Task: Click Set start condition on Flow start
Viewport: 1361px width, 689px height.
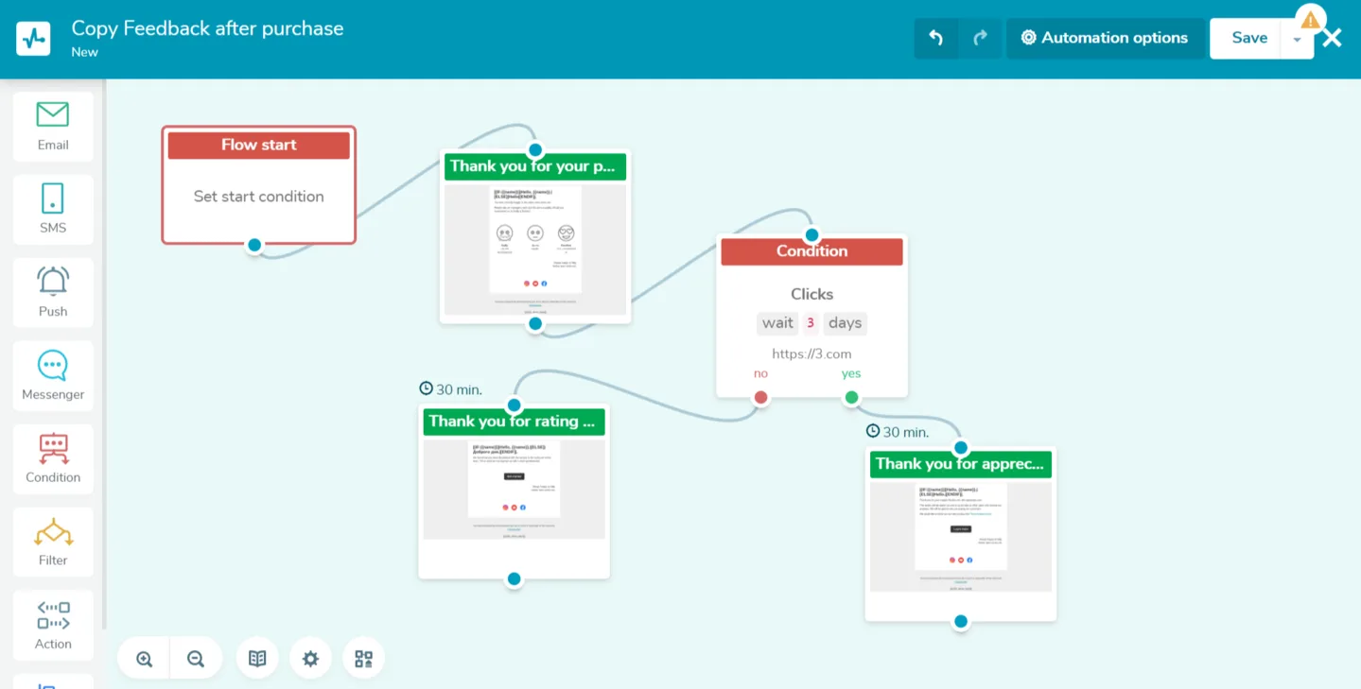Action: click(257, 197)
